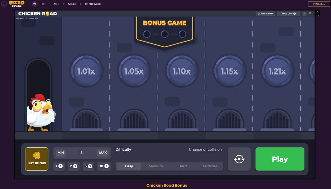Click the Buy Bonus coin button
This screenshot has height=189, width=331.
[x=37, y=159]
